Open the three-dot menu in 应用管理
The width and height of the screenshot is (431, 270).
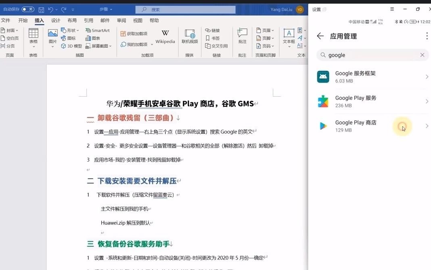coord(427,36)
